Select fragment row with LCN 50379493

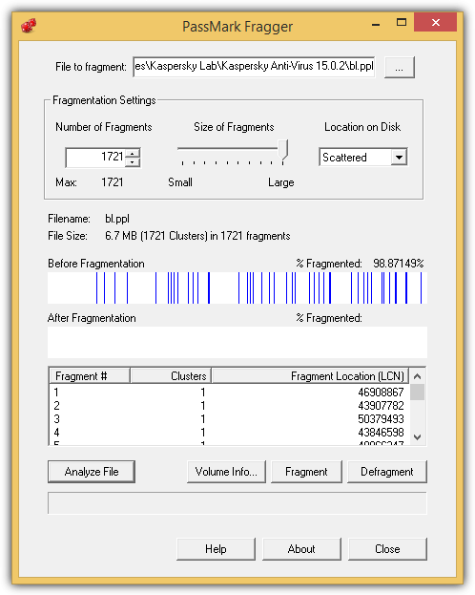[x=229, y=419]
